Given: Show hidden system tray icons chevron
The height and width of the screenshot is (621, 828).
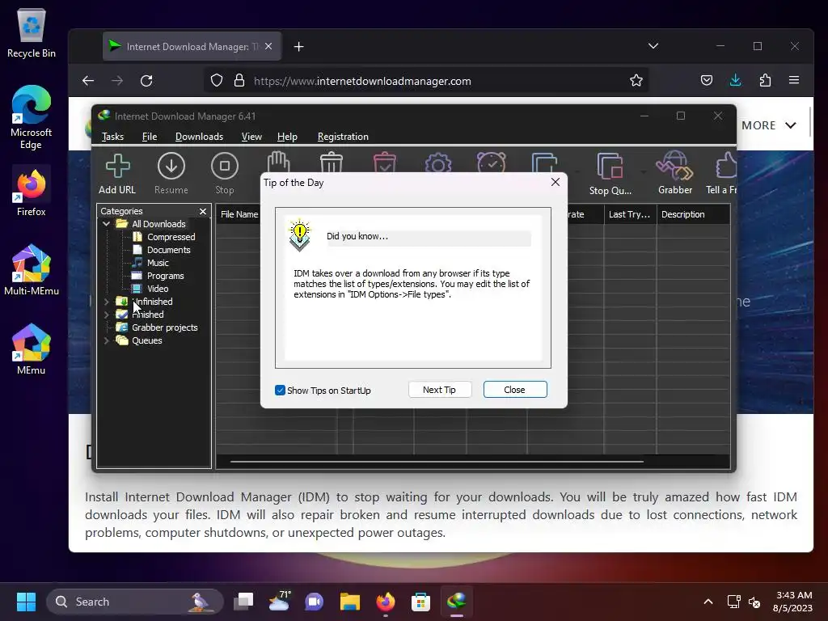Looking at the screenshot, I should coord(708,602).
